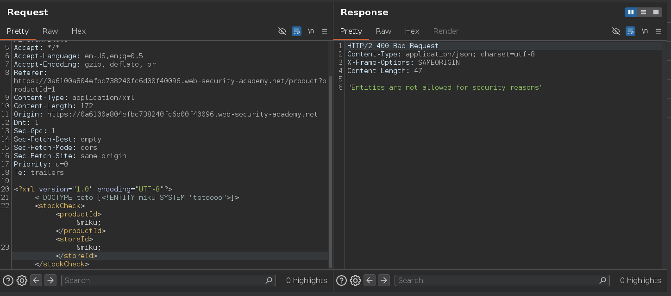The height and width of the screenshot is (296, 671).
Task: Hide non-printable characters in Request panel
Action: tap(282, 31)
